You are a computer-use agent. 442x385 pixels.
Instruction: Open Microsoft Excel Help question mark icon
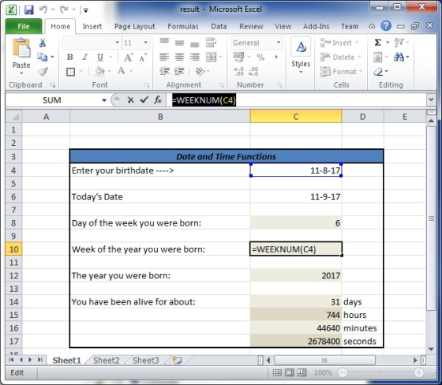(x=386, y=26)
